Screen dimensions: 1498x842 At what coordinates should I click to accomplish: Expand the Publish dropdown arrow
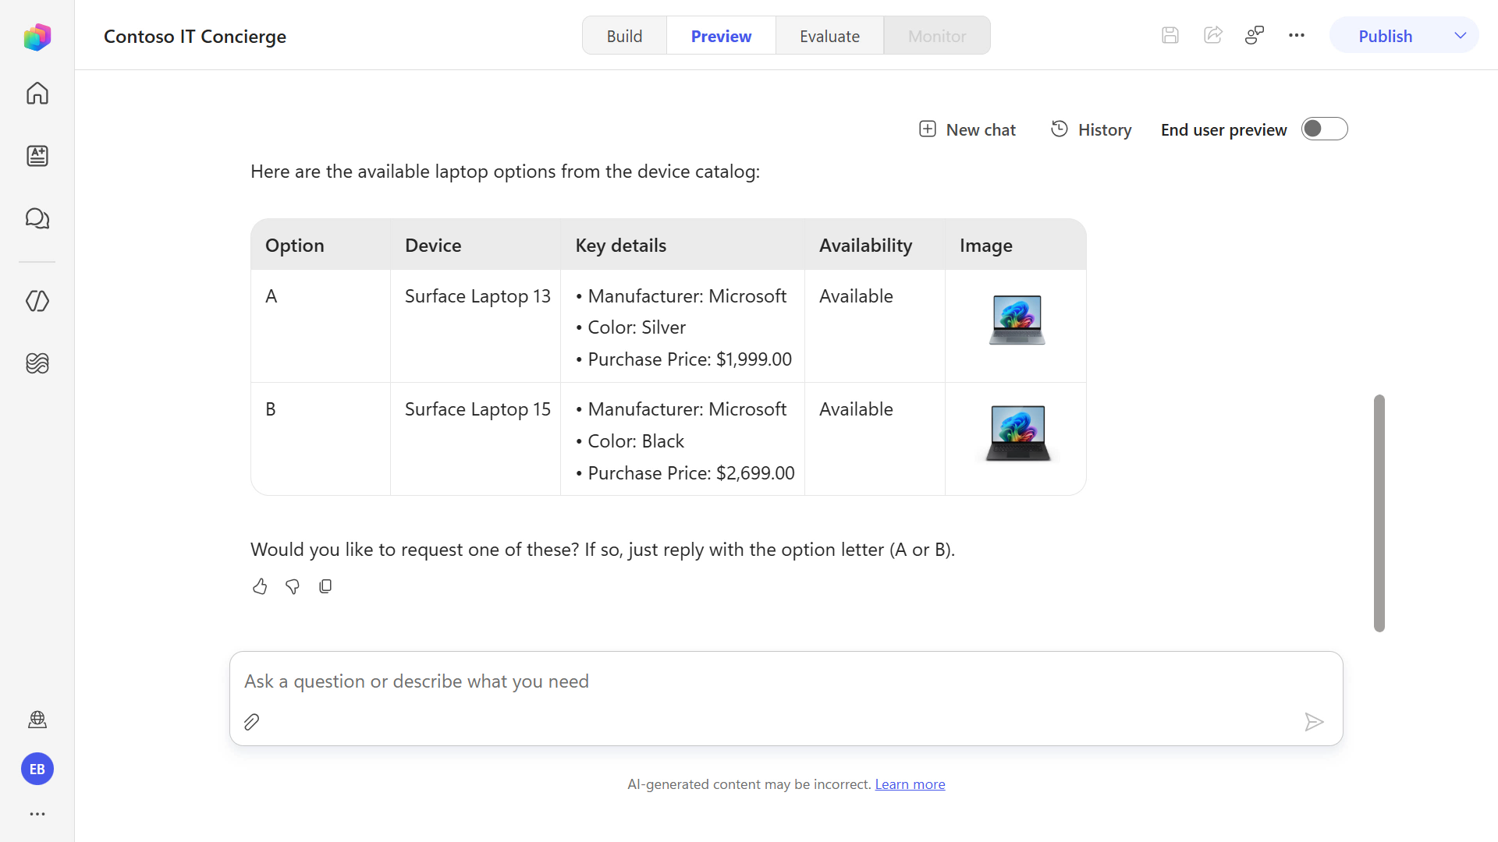[1460, 36]
